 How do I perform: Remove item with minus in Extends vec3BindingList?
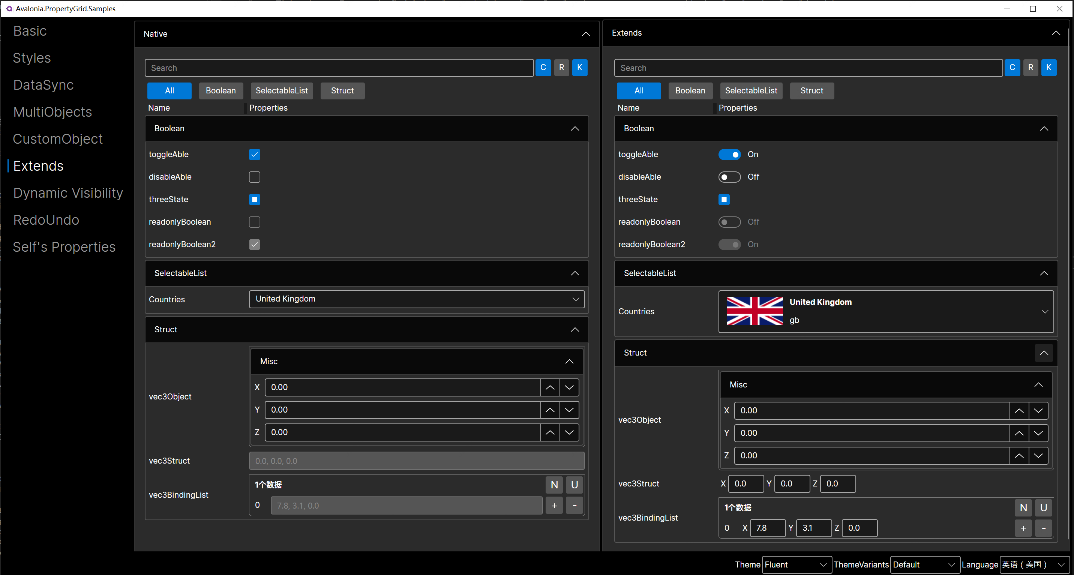(1044, 528)
